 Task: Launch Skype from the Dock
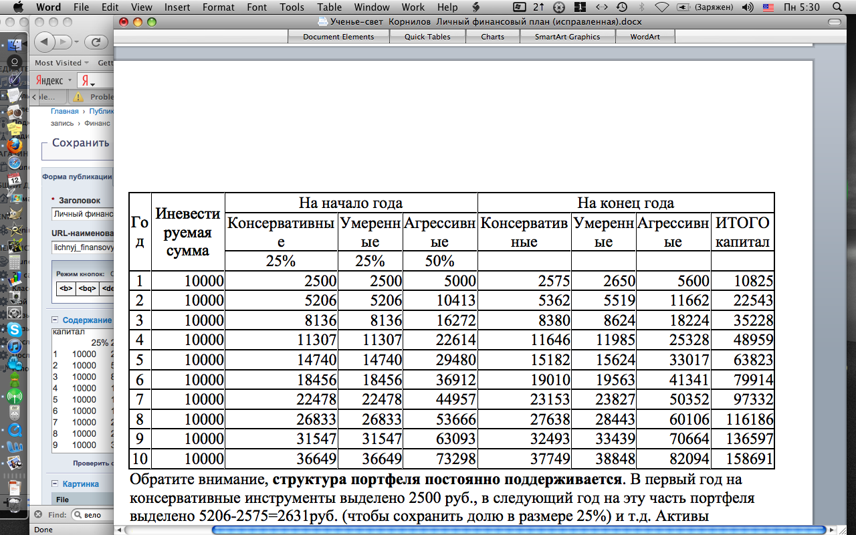[13, 330]
